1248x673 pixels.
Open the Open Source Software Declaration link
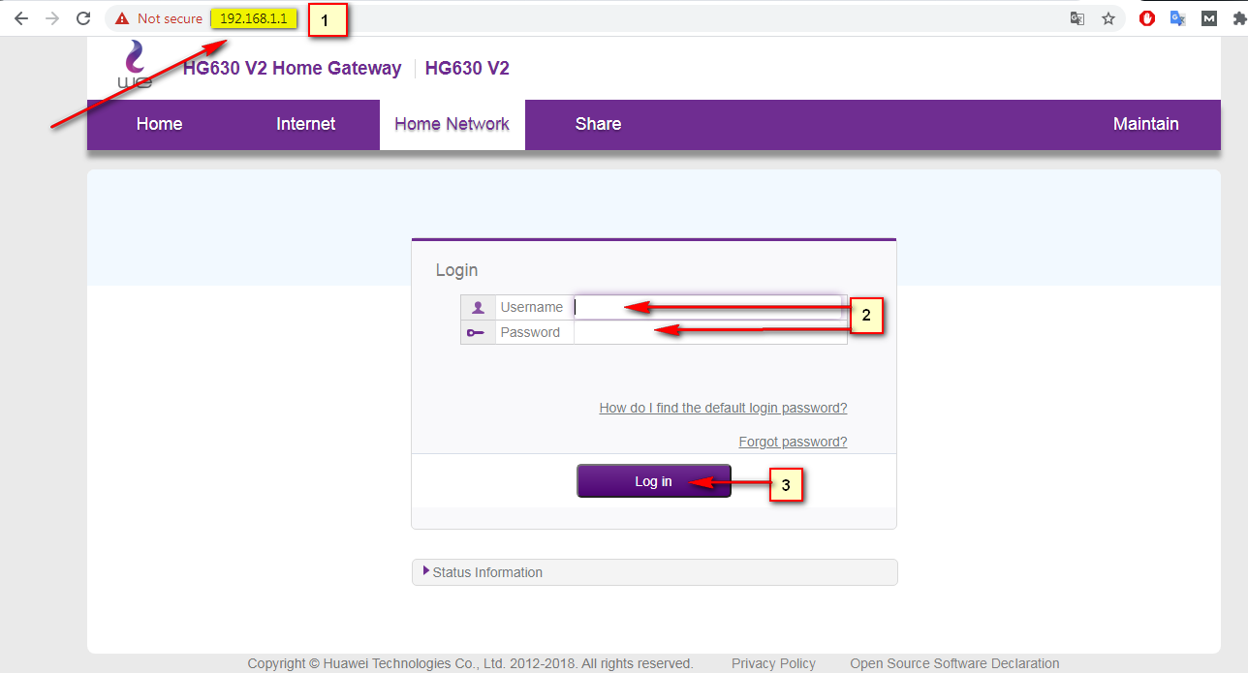coord(954,663)
